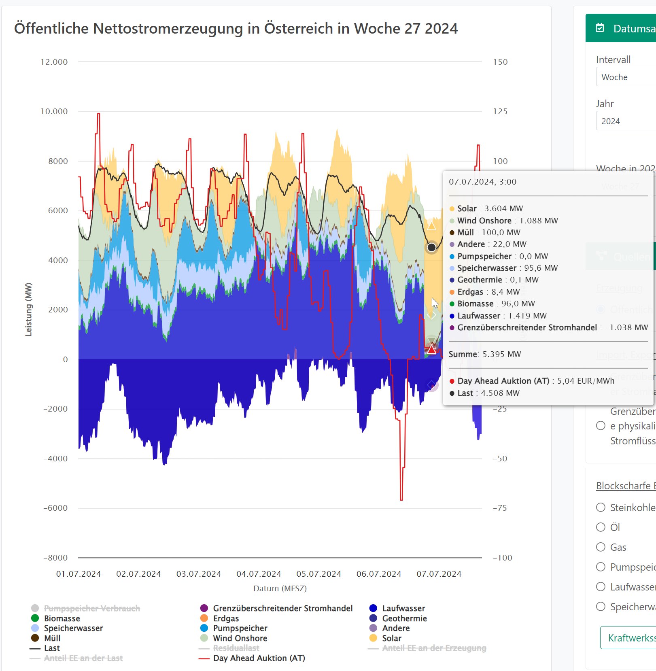Viewport: 656px width, 671px height.
Task: Toggle the Biomasse legend marker
Action: tap(35, 618)
